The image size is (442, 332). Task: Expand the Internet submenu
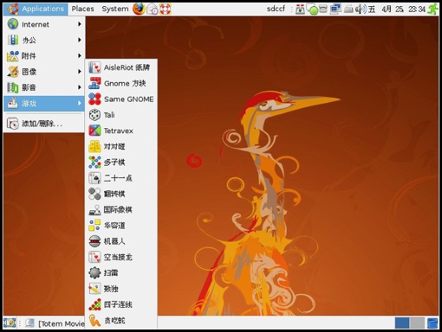44,25
